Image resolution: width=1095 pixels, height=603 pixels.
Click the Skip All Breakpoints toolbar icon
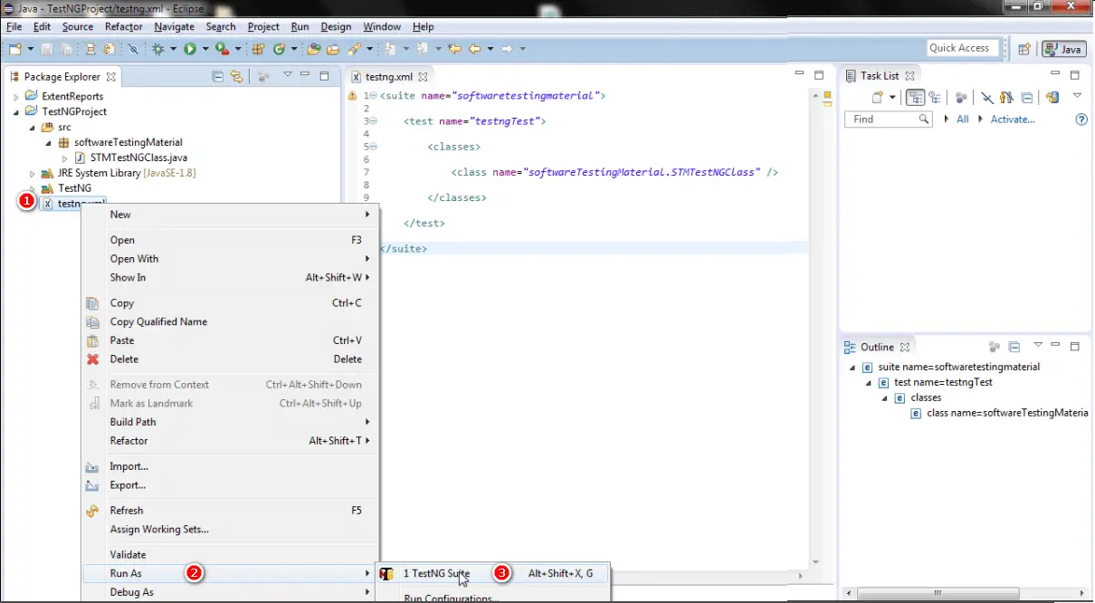click(x=133, y=49)
